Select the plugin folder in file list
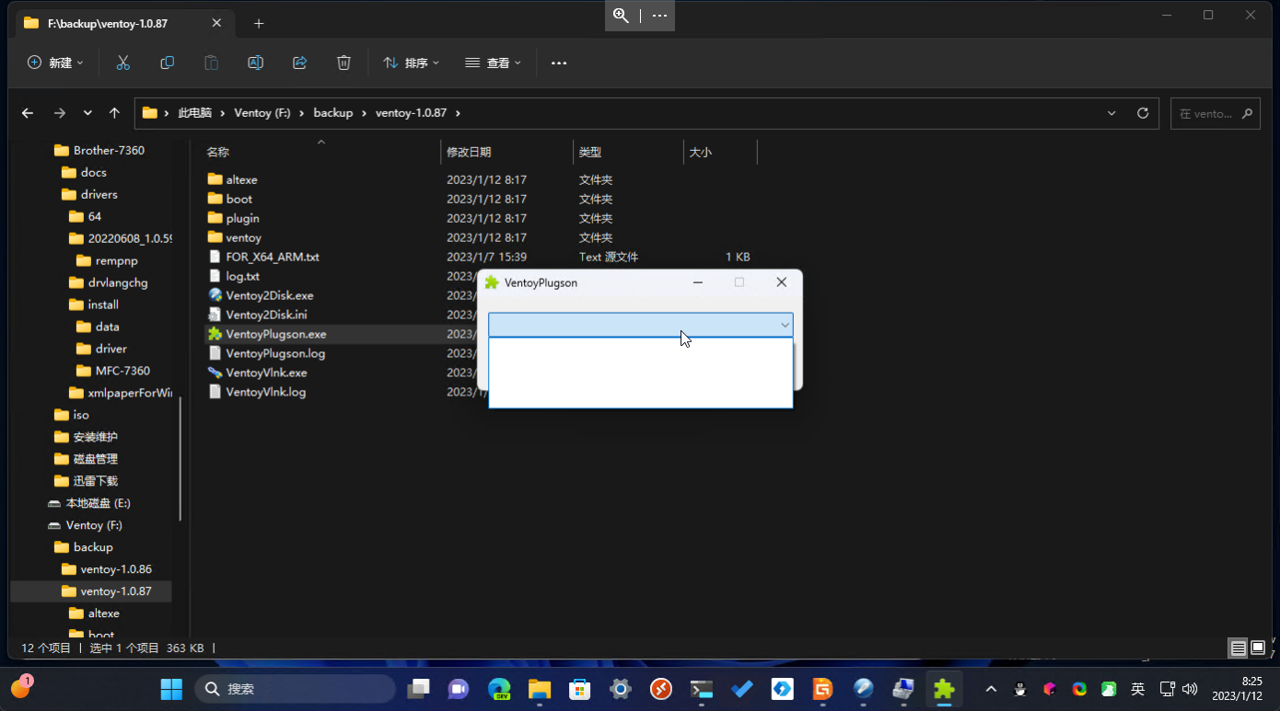Image resolution: width=1280 pixels, height=711 pixels. 242,218
